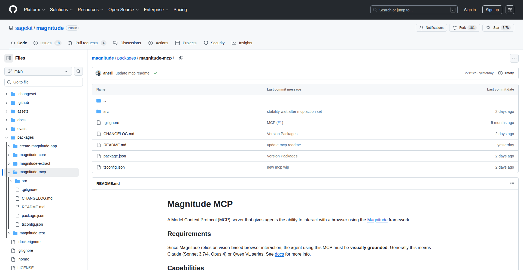Image resolution: width=523 pixels, height=270 pixels.
Task: Open the Projects tab
Action: tap(186, 43)
